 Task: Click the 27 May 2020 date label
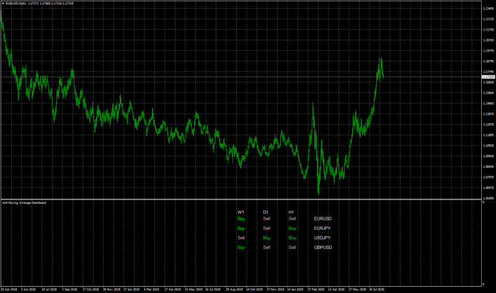tap(358, 289)
